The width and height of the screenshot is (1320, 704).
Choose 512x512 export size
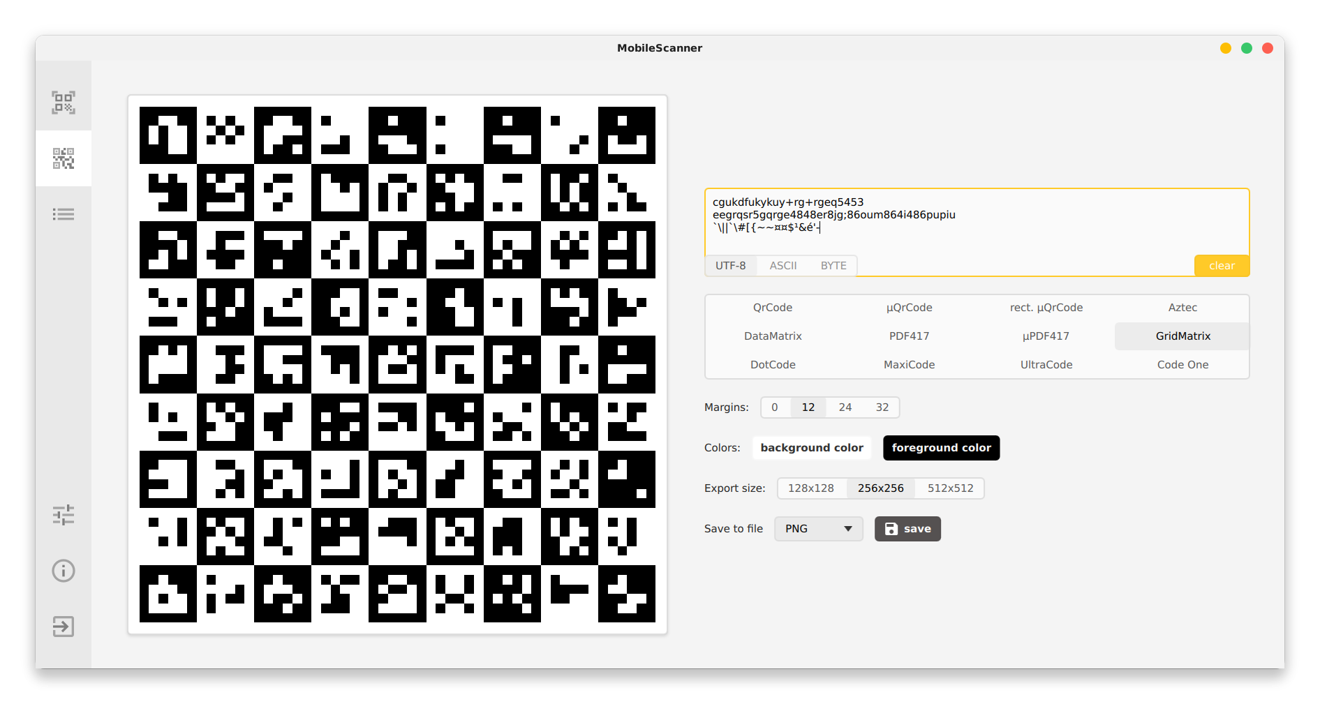tap(951, 488)
